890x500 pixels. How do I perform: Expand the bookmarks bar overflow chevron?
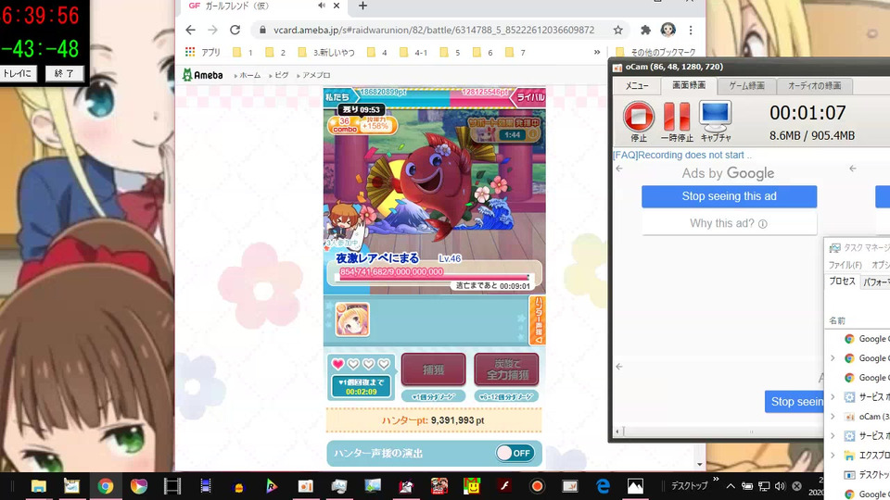click(597, 52)
